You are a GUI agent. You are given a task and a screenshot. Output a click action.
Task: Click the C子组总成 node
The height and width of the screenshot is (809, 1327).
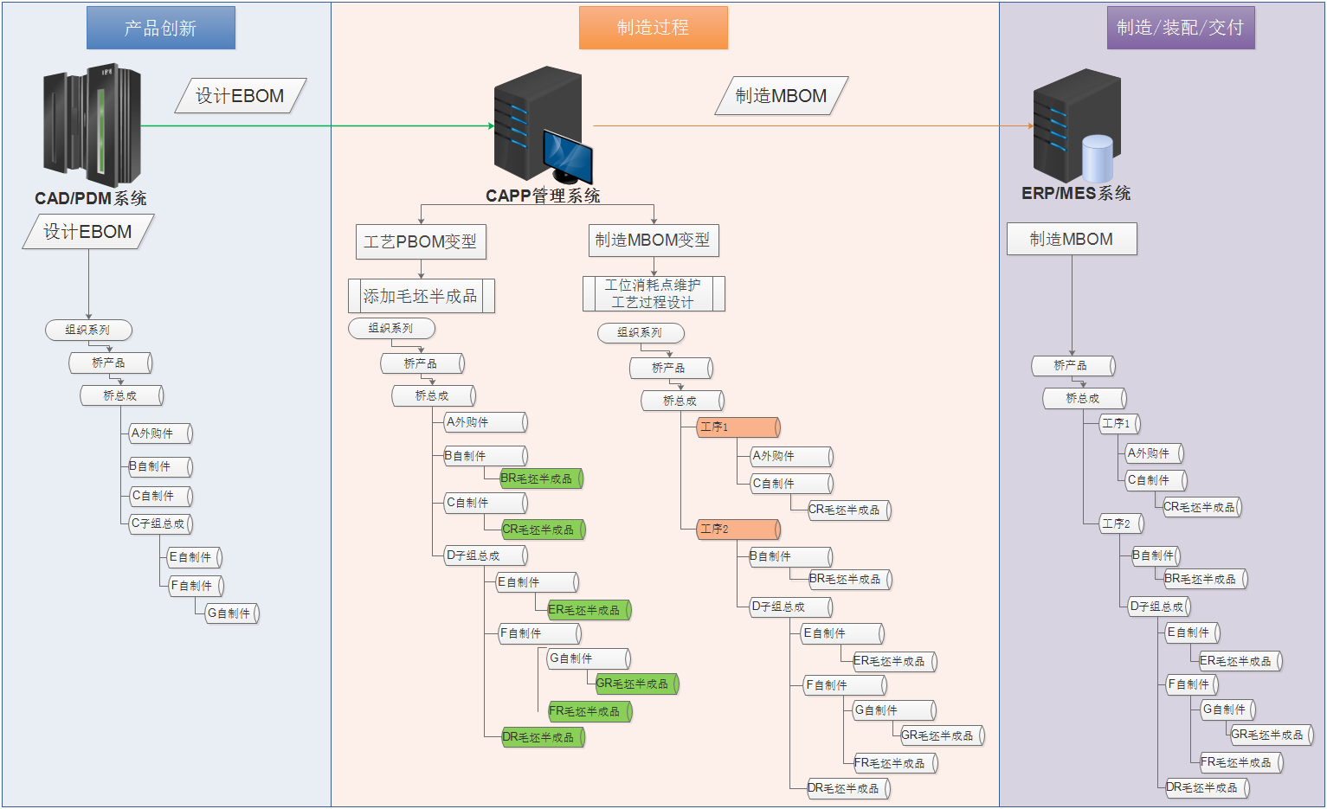pos(160,523)
